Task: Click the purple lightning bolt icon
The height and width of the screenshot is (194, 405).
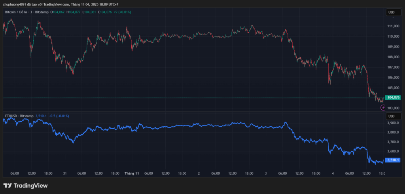Action: (382, 107)
